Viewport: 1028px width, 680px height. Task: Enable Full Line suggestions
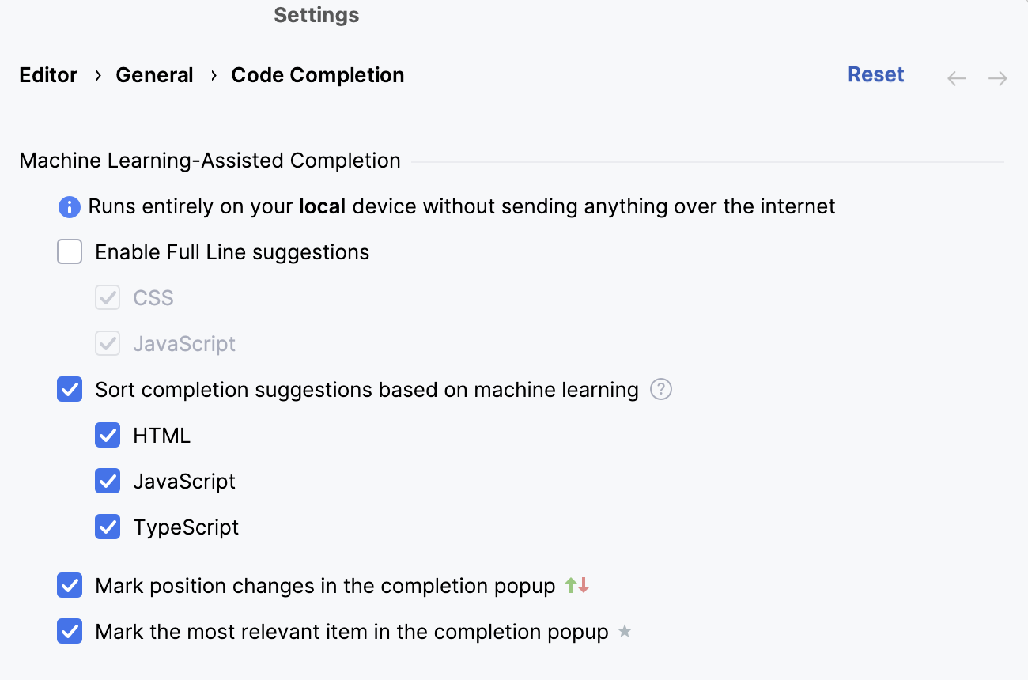click(x=70, y=251)
